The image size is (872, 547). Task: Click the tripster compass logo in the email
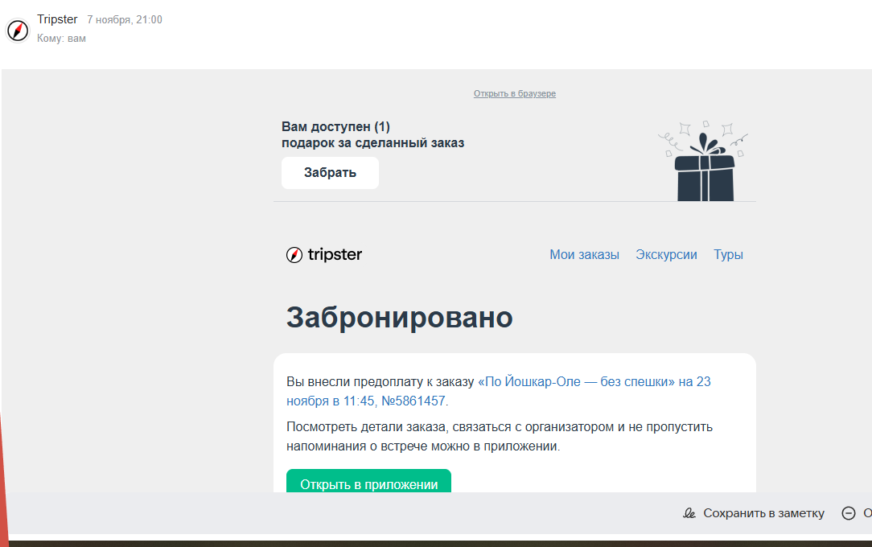(x=294, y=255)
